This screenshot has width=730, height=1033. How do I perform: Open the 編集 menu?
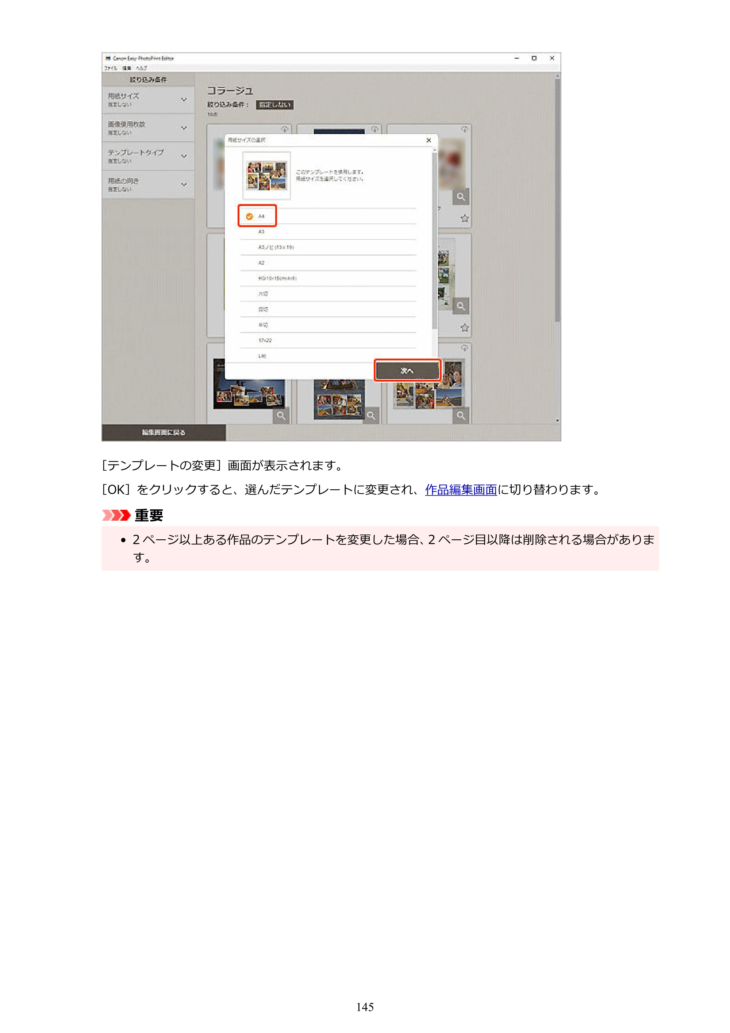point(127,68)
